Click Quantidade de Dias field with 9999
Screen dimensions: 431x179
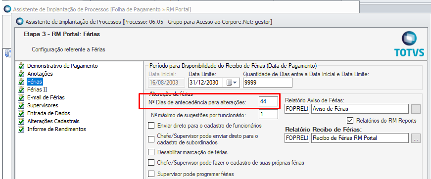tap(268, 83)
